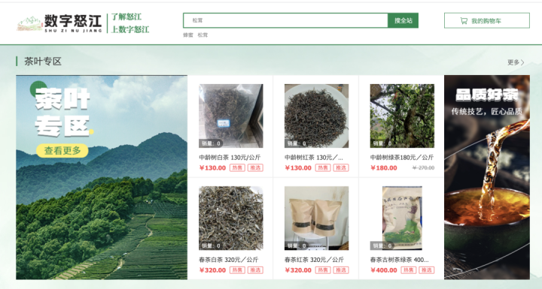This screenshot has width=542, height=289.
Task: Click the title 春茶古树茶绿茶 400
Action: coord(399,260)
